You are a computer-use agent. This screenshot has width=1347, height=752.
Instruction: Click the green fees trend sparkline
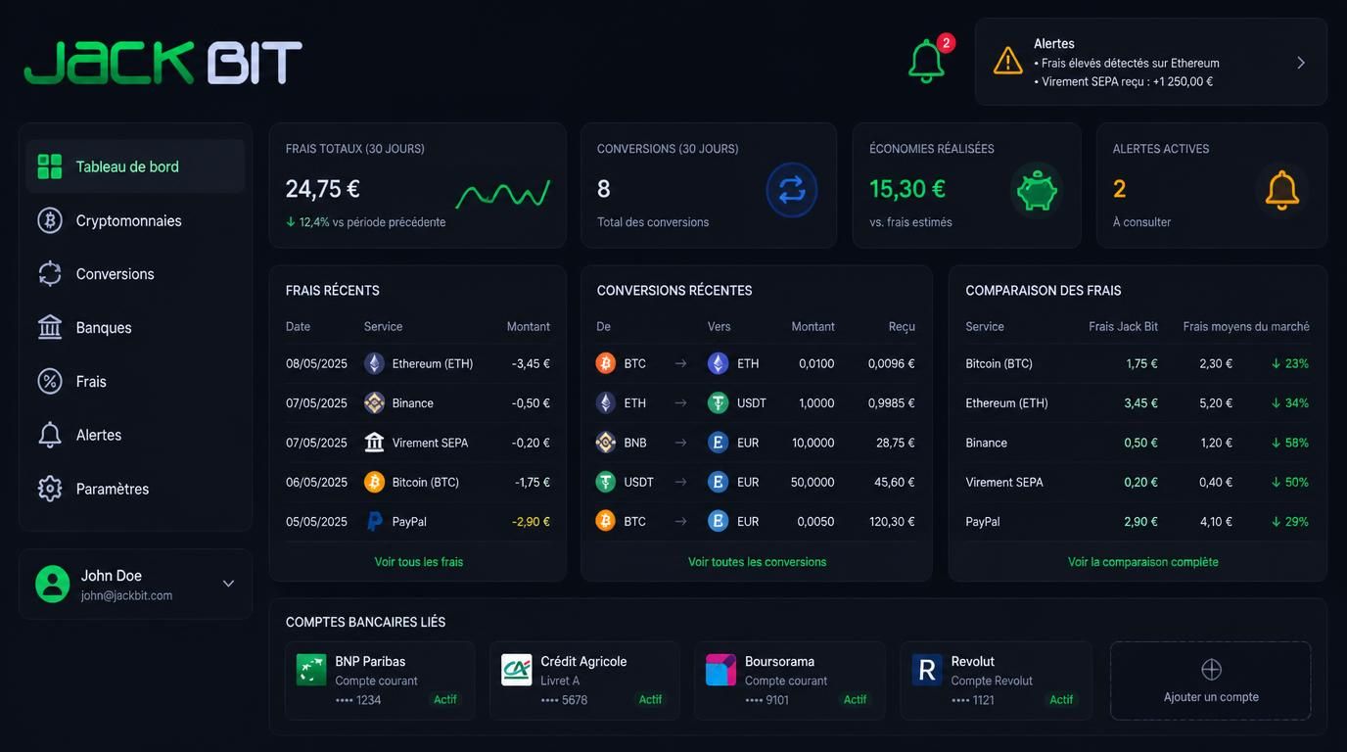[503, 194]
